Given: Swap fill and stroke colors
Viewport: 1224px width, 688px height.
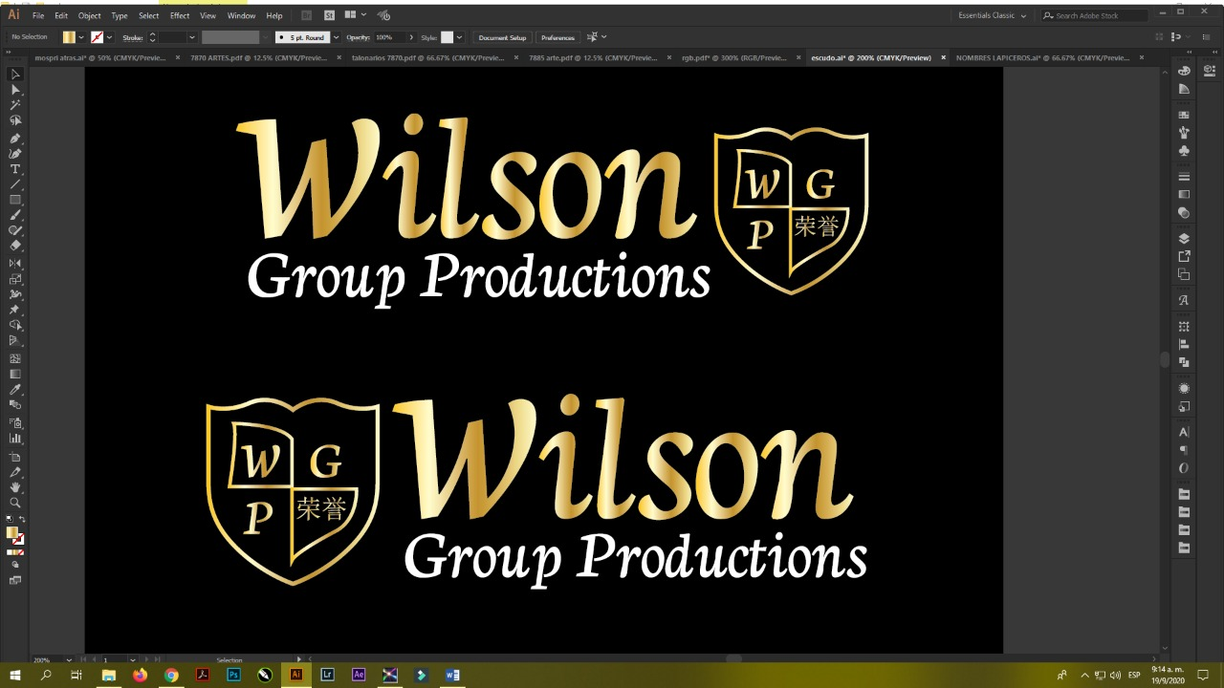Looking at the screenshot, I should [x=23, y=519].
